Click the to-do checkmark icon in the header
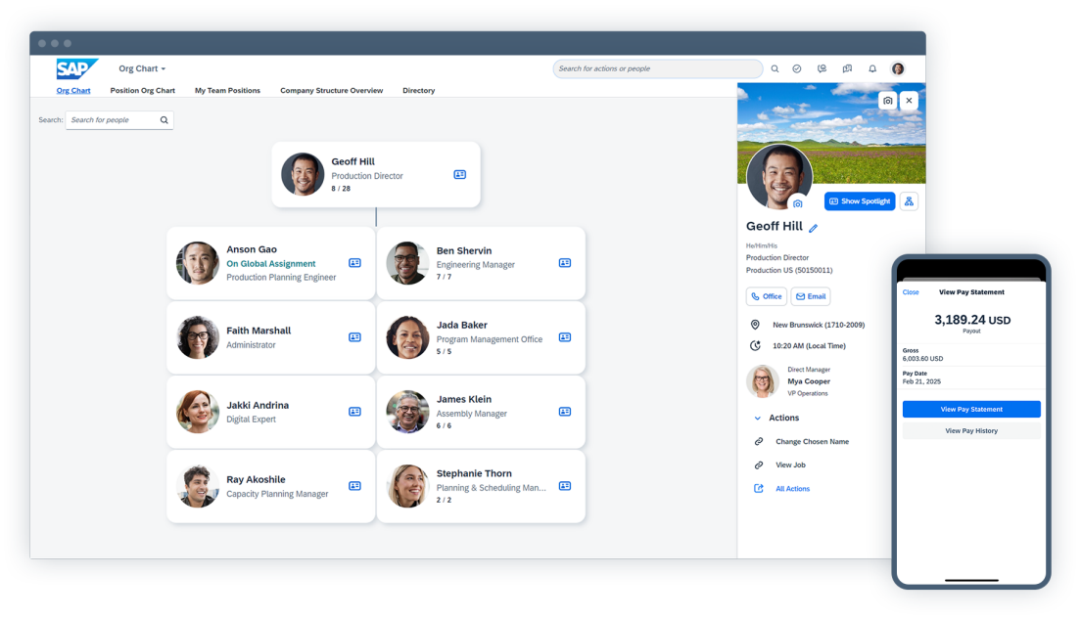 click(797, 69)
